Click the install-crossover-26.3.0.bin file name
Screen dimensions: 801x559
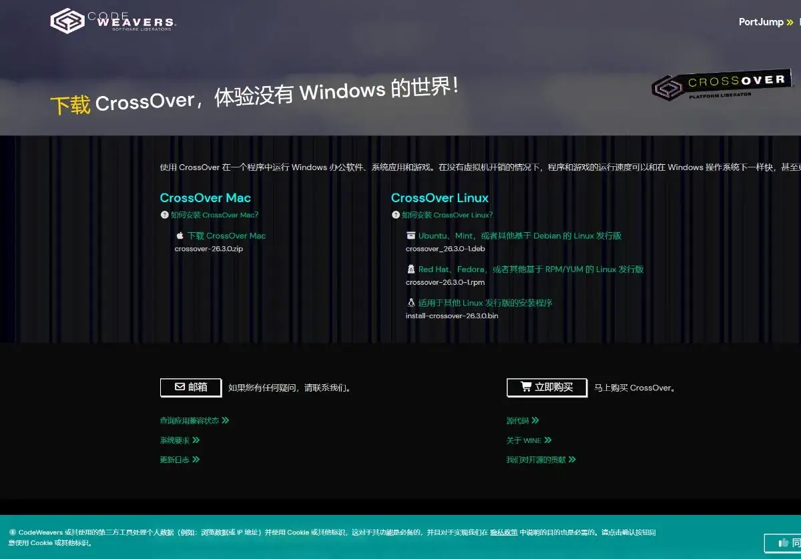pyautogui.click(x=452, y=316)
